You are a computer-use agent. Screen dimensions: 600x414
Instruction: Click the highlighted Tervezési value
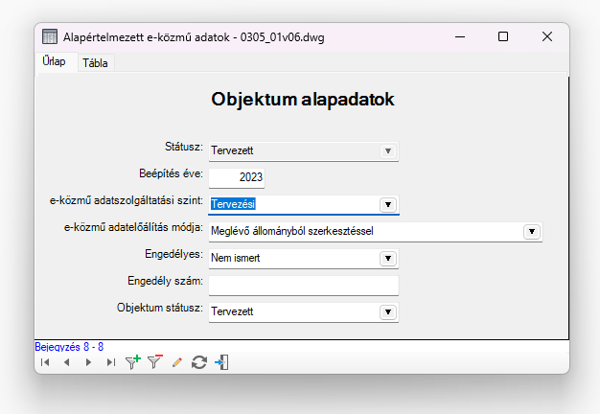233,204
